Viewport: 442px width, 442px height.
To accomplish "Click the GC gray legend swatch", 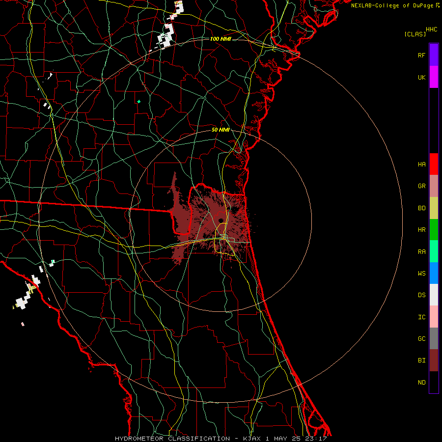I will 434,338.
